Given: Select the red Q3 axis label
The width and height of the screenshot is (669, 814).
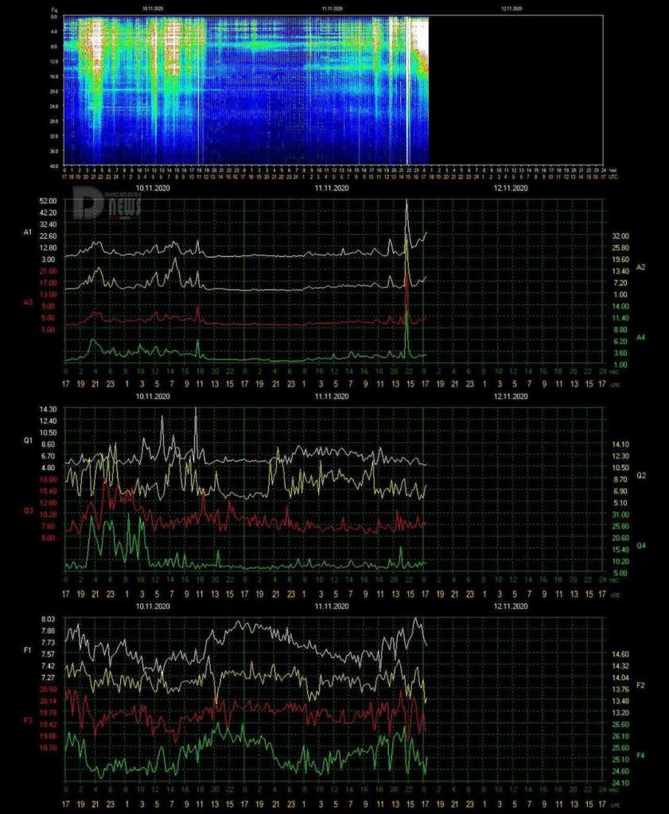Looking at the screenshot, I should pyautogui.click(x=28, y=509).
